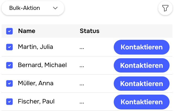Sort by the Name column header

(x=27, y=31)
